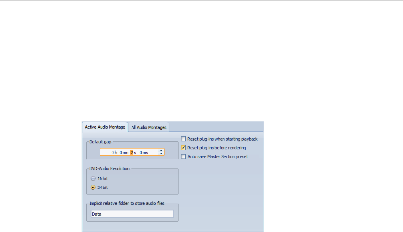Image resolution: width=403 pixels, height=232 pixels.
Task: Click the DVD-Audio Resolution group title
Action: coord(109,169)
